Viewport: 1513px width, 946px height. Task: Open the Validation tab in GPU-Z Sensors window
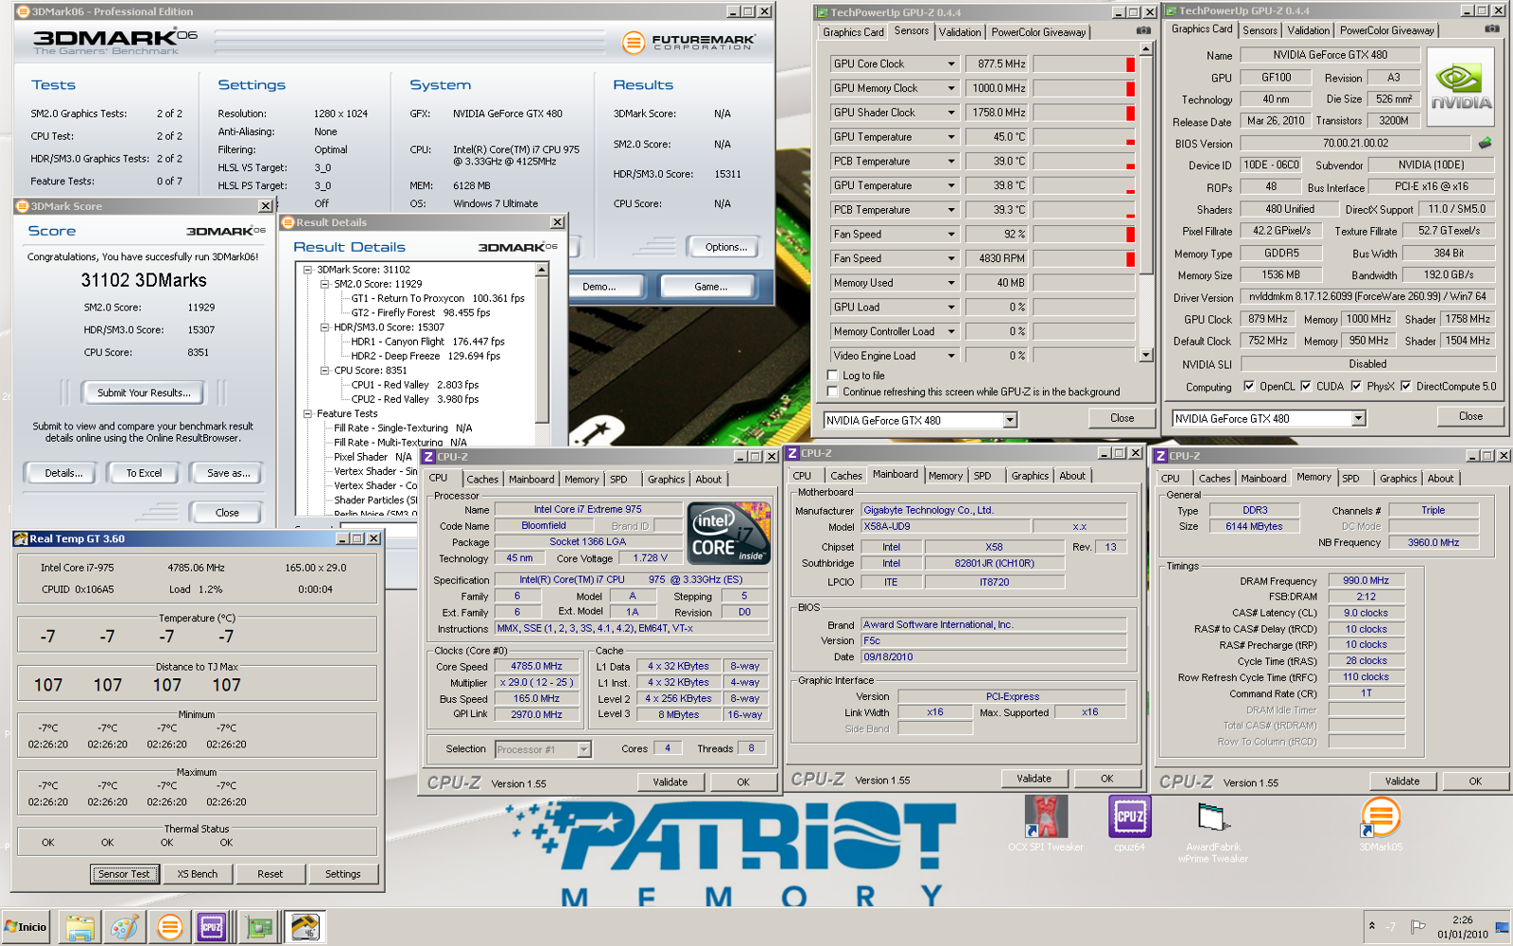(960, 32)
